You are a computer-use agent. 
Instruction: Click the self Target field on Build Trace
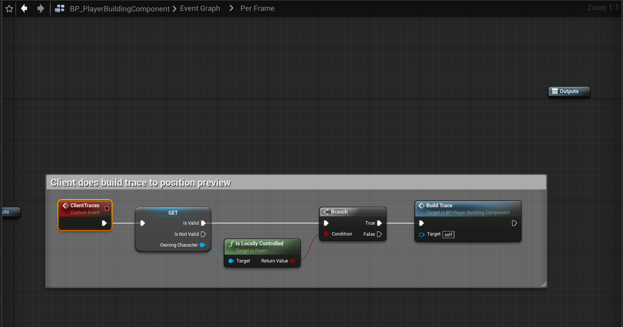[x=448, y=235]
